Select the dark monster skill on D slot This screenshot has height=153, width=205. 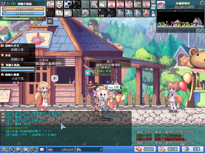[x=77, y=4]
